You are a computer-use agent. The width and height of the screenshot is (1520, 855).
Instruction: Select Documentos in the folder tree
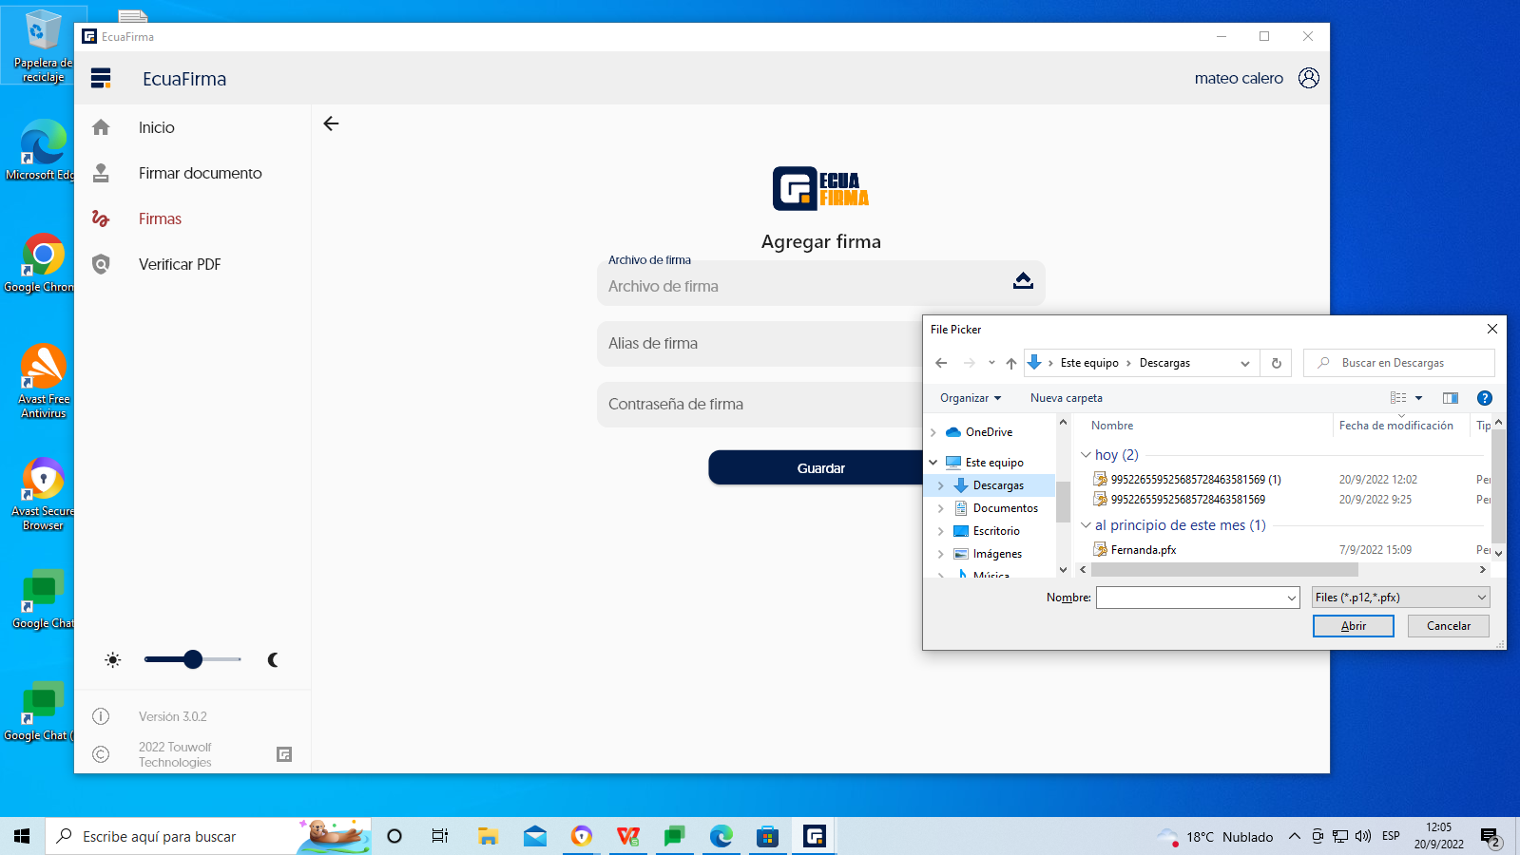1005,508
